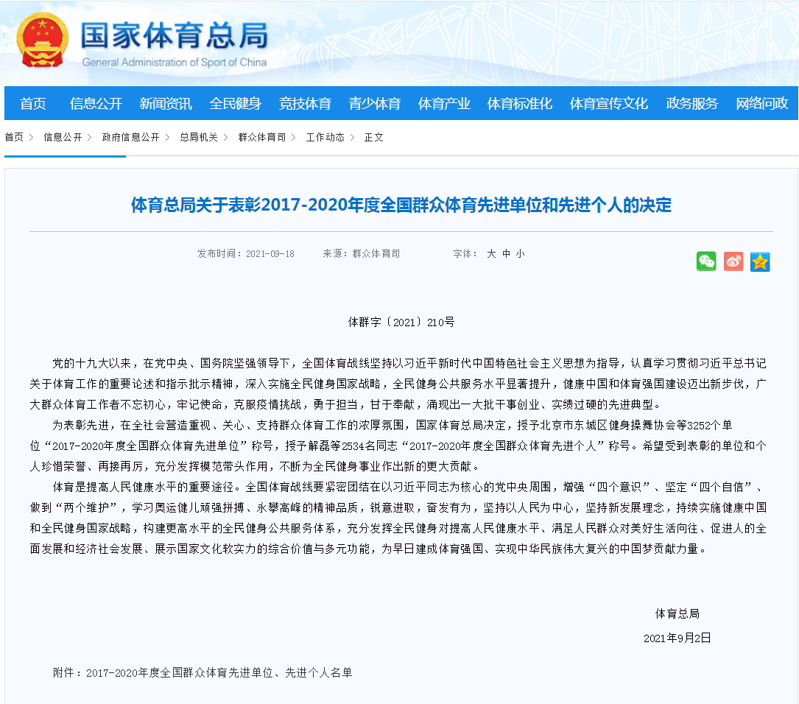
Task: Navigate to 体育产业 section
Action: pyautogui.click(x=444, y=104)
